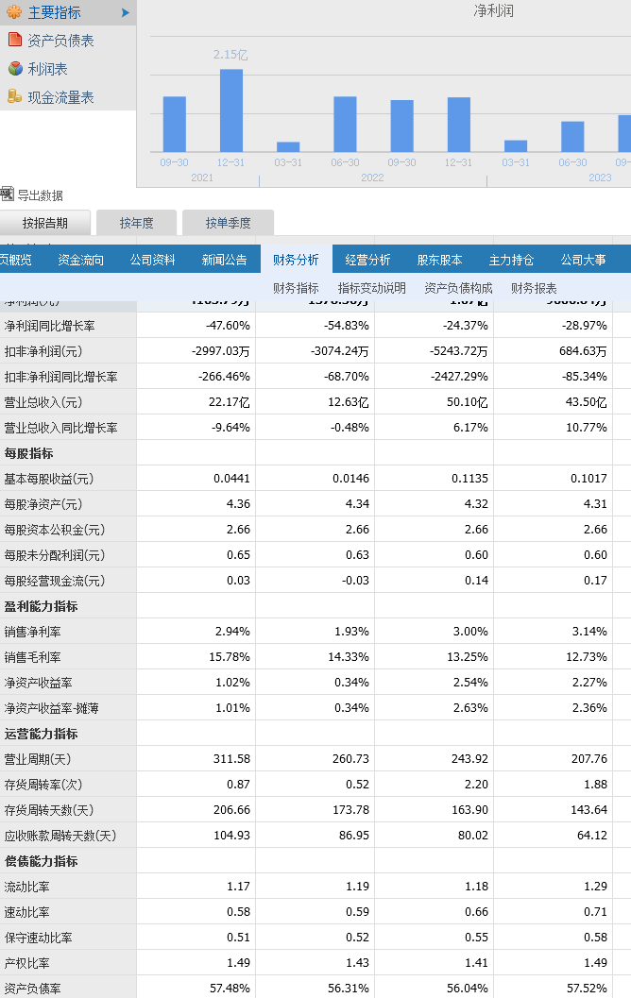Screen dimensions: 631x998
Task: Open 现金流量表 in the sidebar
Action: [60, 97]
